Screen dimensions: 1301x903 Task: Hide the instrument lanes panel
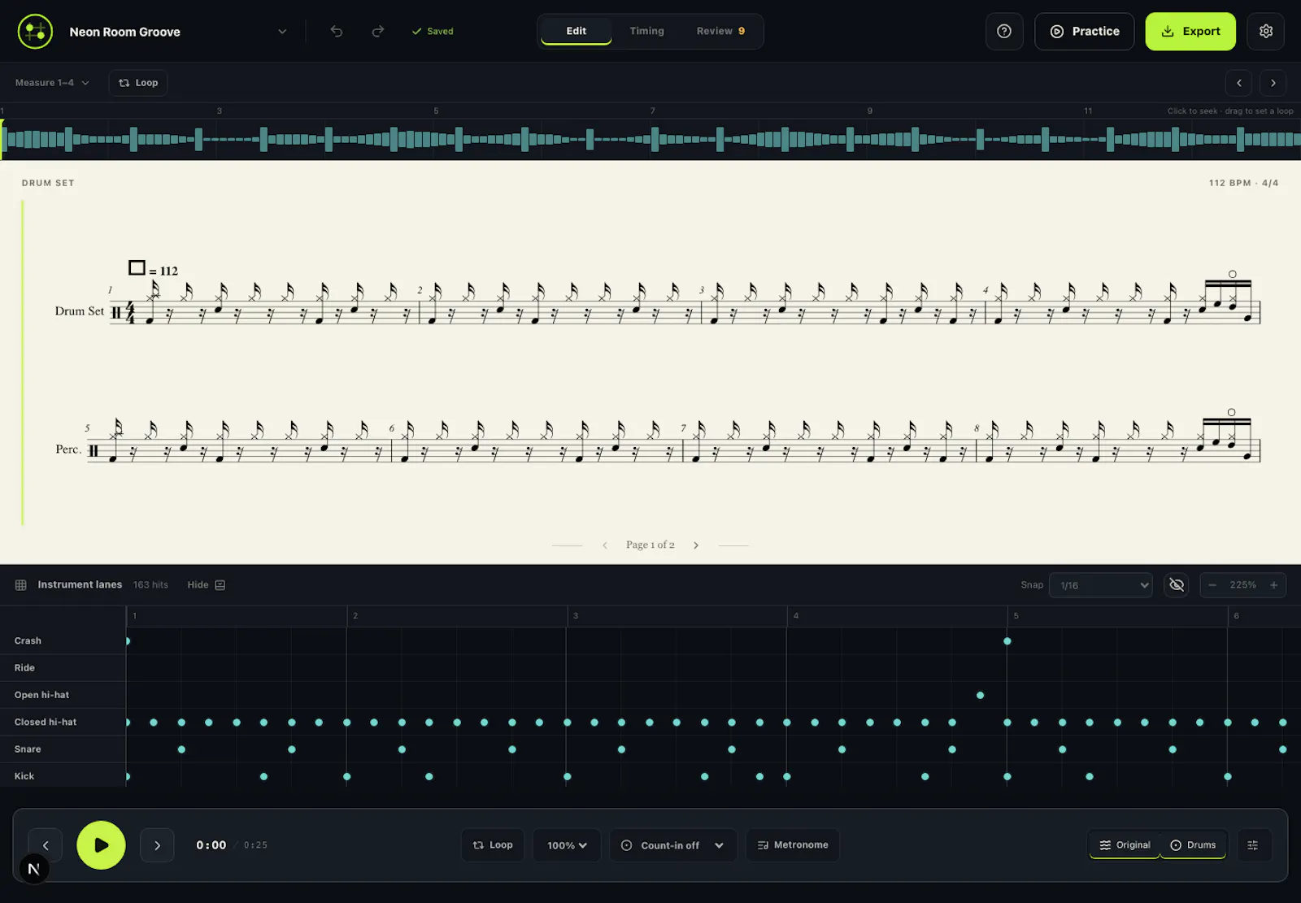206,585
